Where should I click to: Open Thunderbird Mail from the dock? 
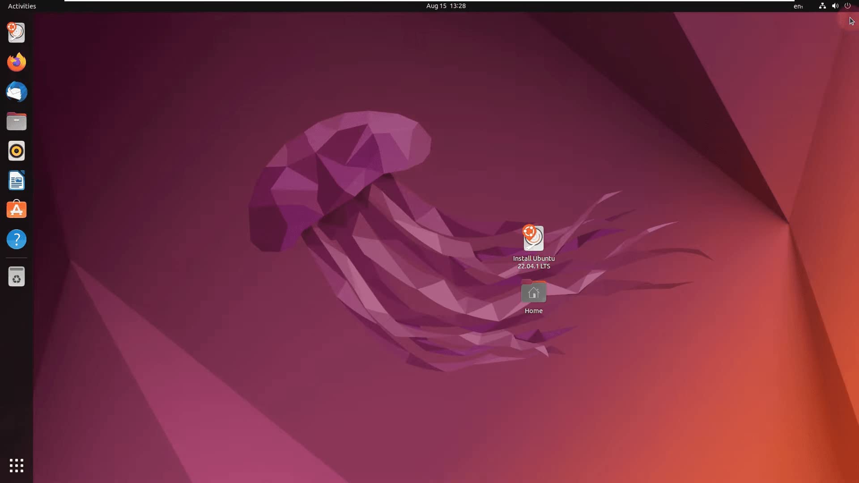tap(17, 92)
